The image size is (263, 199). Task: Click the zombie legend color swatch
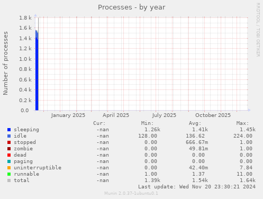pos(9,149)
